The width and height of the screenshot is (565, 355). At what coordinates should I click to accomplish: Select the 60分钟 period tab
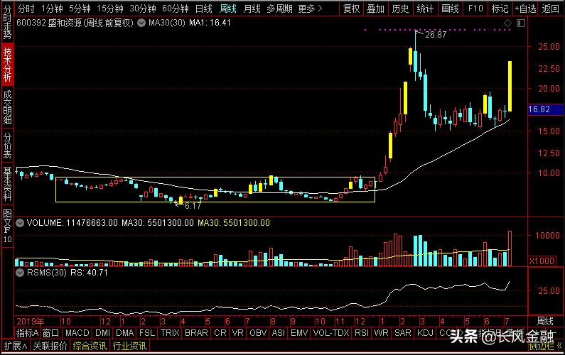pyautogui.click(x=175, y=9)
